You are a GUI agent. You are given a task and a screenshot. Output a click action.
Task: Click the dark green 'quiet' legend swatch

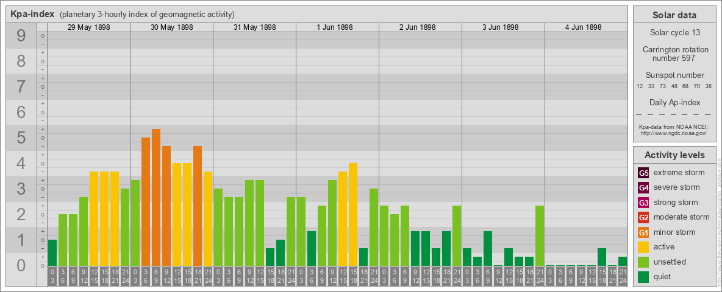coord(643,276)
